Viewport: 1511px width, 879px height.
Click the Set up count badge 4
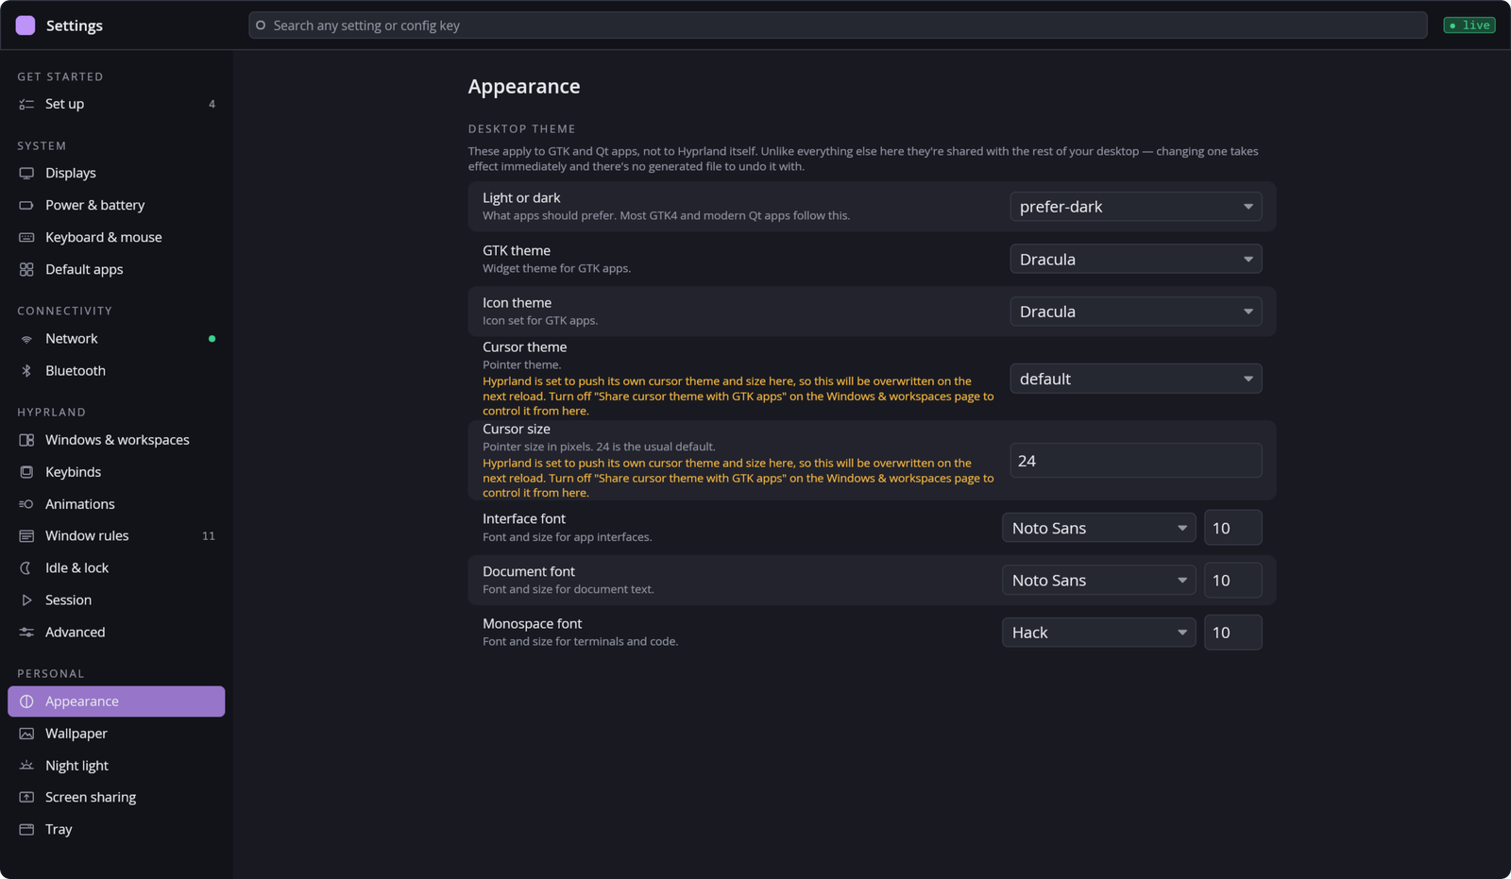coord(212,104)
